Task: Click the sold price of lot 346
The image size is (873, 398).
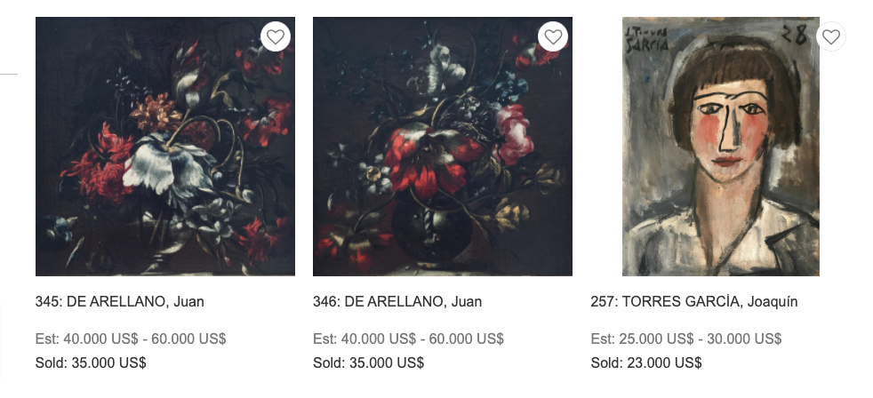Action: coord(368,362)
